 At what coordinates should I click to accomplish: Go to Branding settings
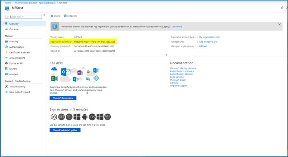coord(14,42)
